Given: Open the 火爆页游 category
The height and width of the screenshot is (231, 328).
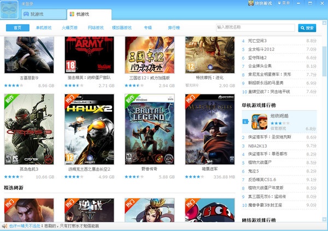Looking at the screenshot, I should [69, 28].
